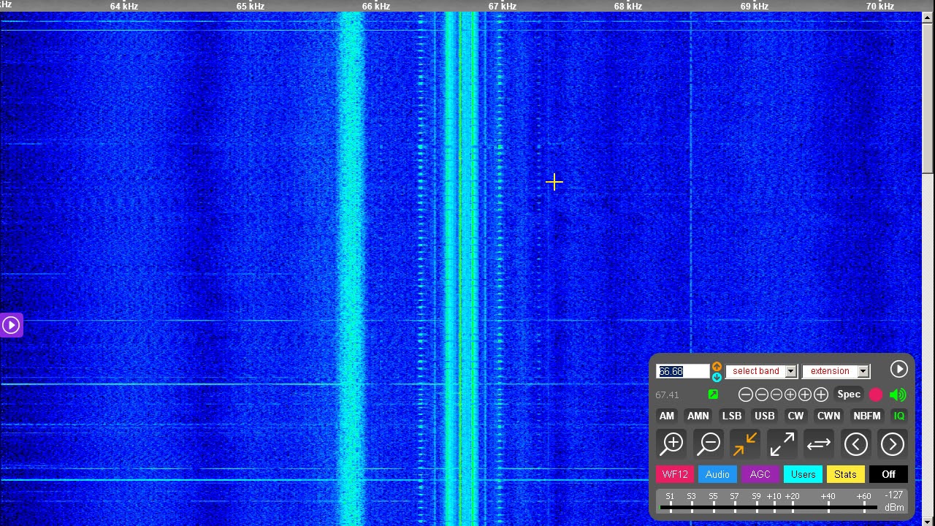Open the select band dropdown
935x526 pixels.
pyautogui.click(x=760, y=371)
